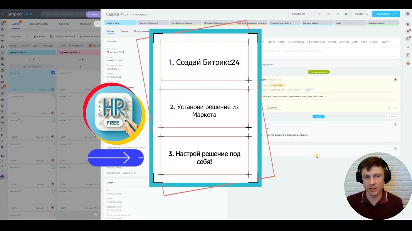Switch to the 'Товары' deal tab
The height and width of the screenshot is (231, 412).
coord(124,31)
